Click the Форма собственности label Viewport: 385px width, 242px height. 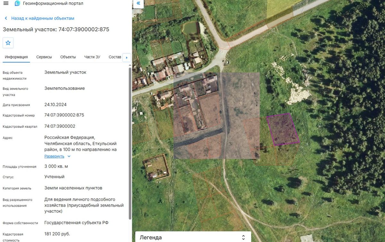coord(20,223)
